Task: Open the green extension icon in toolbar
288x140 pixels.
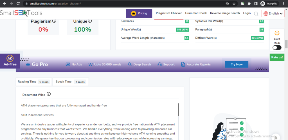Action: 242,3
